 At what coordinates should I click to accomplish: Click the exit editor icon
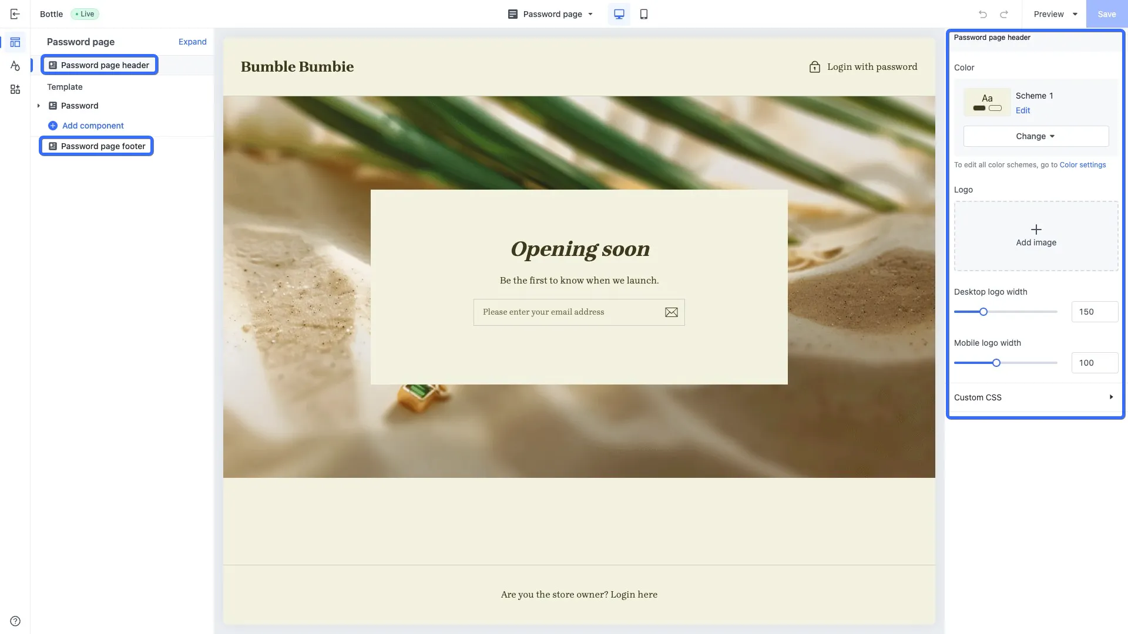(x=15, y=14)
